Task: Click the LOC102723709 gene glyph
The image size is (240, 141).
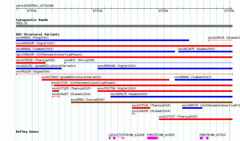Action: coord(117,138)
